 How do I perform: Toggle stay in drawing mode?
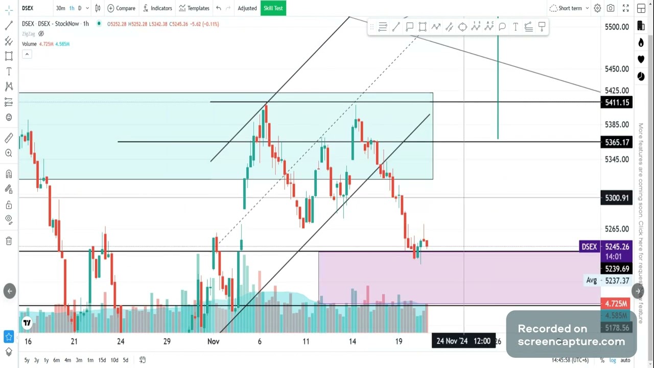[x=9, y=189]
